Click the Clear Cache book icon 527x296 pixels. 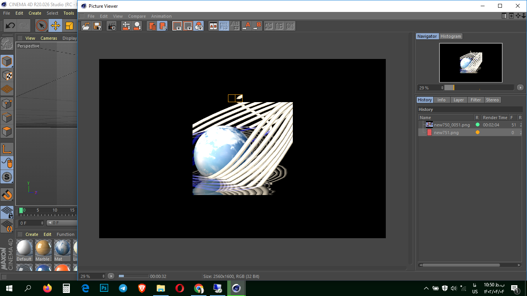coord(163,26)
